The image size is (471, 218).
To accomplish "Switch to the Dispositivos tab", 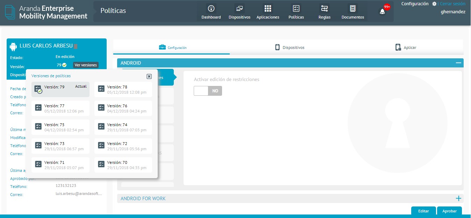I will (290, 48).
